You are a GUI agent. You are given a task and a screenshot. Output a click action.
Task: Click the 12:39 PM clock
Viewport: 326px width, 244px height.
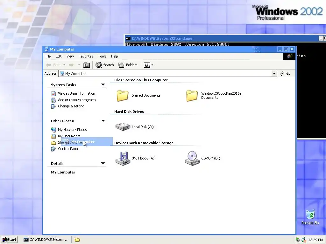(x=315, y=240)
